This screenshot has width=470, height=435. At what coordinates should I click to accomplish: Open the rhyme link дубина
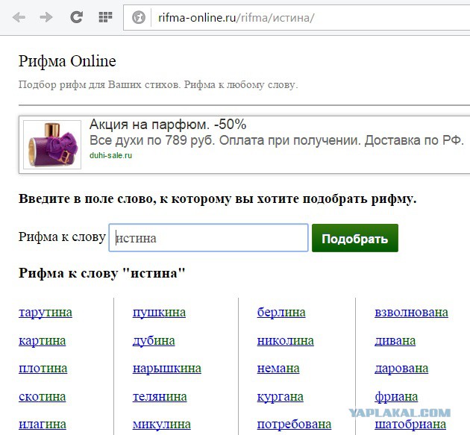(154, 341)
